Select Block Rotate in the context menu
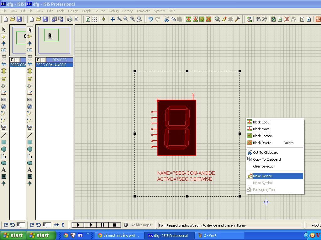This screenshot has width=321, height=240. point(262,136)
